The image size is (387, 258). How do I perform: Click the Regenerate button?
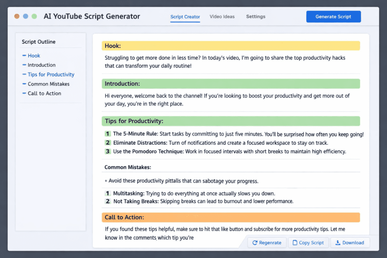point(267,243)
